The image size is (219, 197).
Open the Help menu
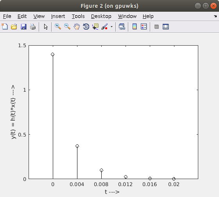coord(148,16)
